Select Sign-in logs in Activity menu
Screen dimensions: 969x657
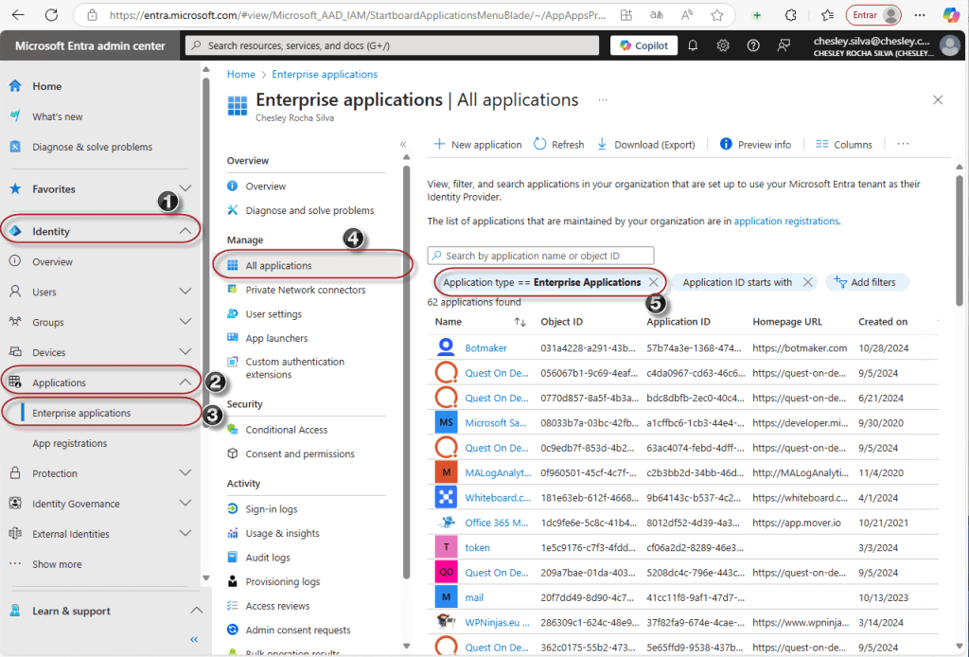pyautogui.click(x=271, y=509)
